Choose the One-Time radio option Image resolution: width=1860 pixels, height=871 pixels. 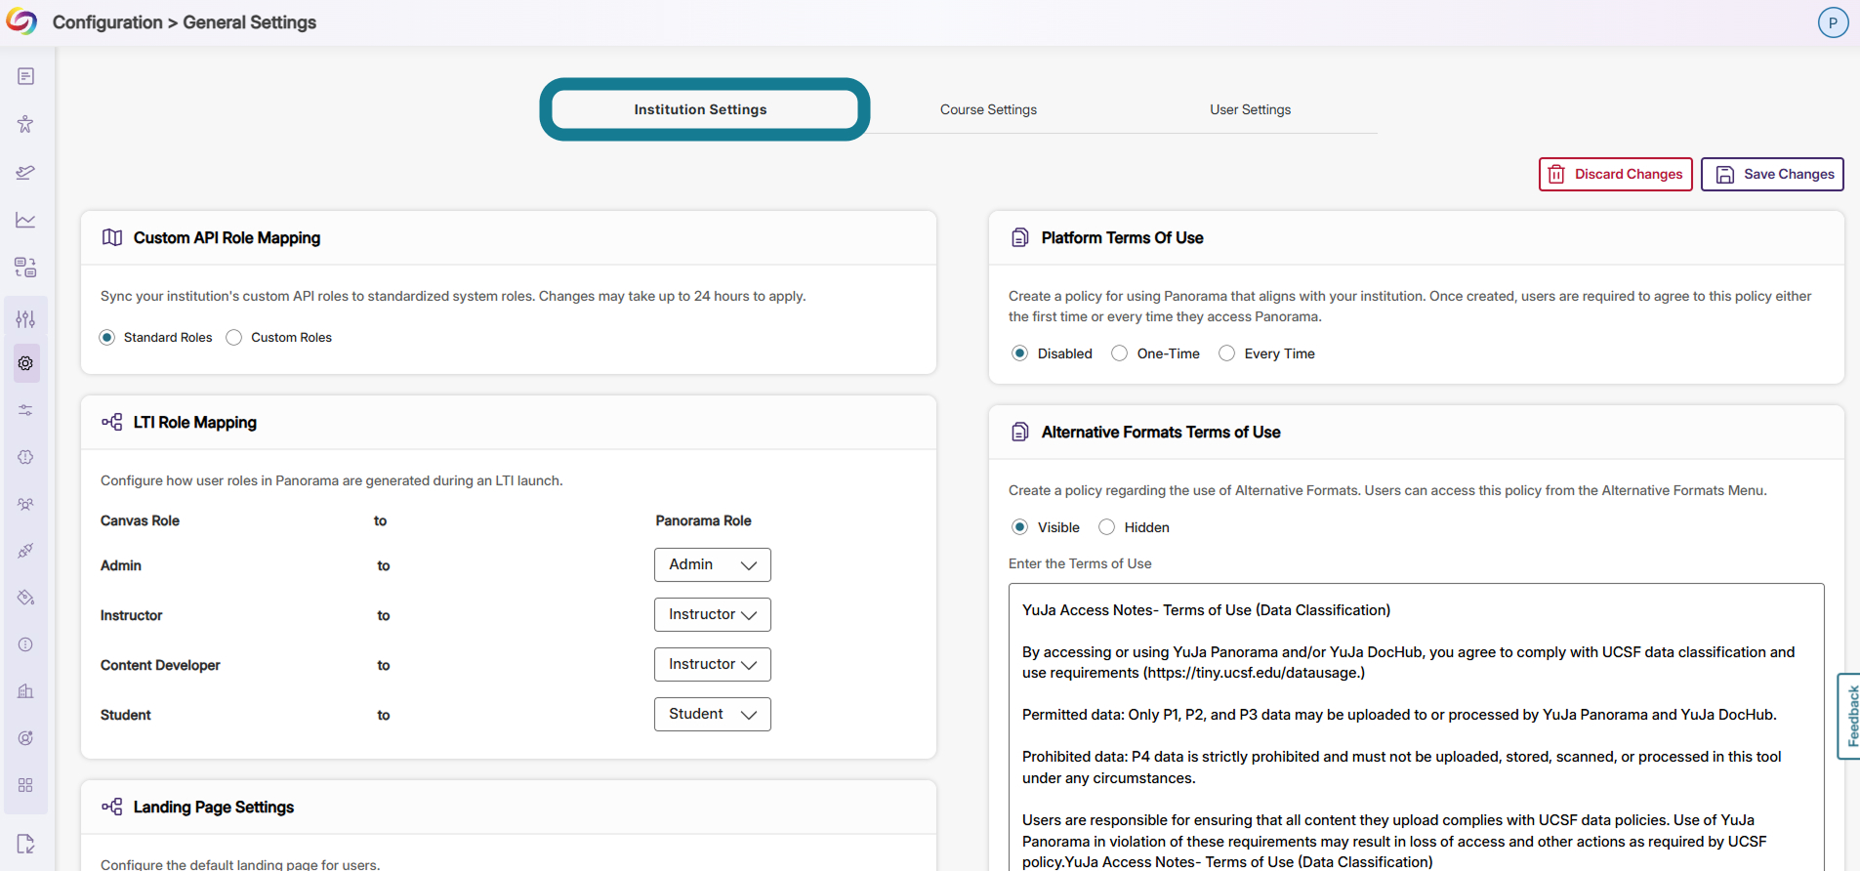[1120, 353]
